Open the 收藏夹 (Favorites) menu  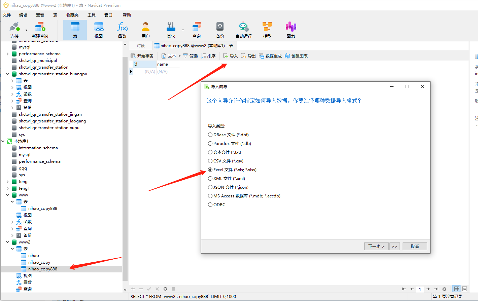pos(72,15)
